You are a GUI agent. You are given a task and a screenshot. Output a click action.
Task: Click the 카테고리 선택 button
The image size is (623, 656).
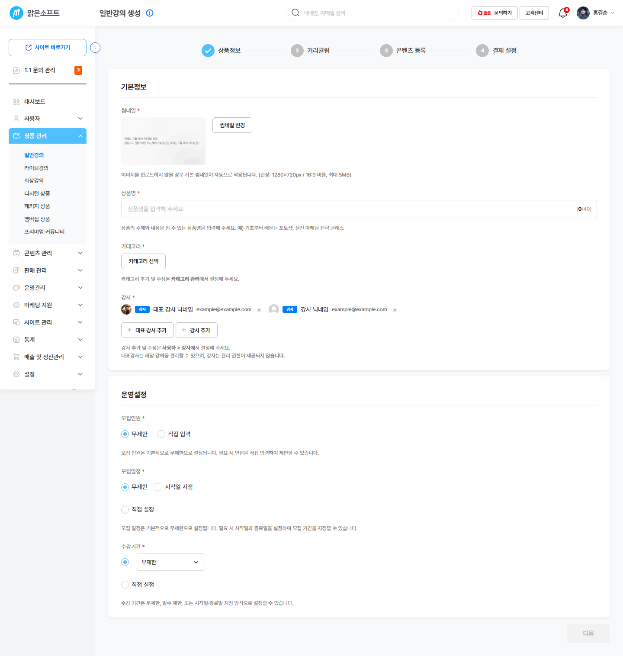pyautogui.click(x=143, y=261)
